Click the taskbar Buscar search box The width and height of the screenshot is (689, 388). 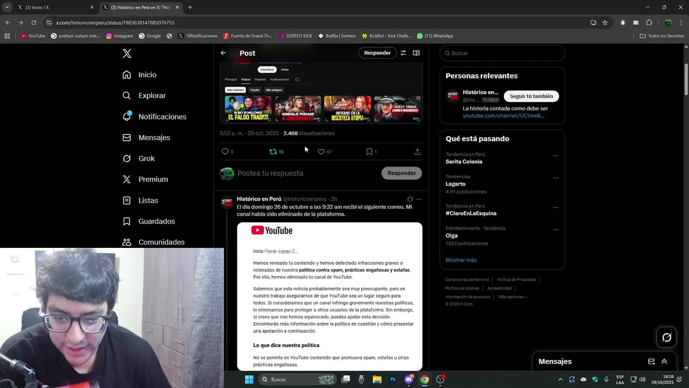pyautogui.click(x=298, y=379)
